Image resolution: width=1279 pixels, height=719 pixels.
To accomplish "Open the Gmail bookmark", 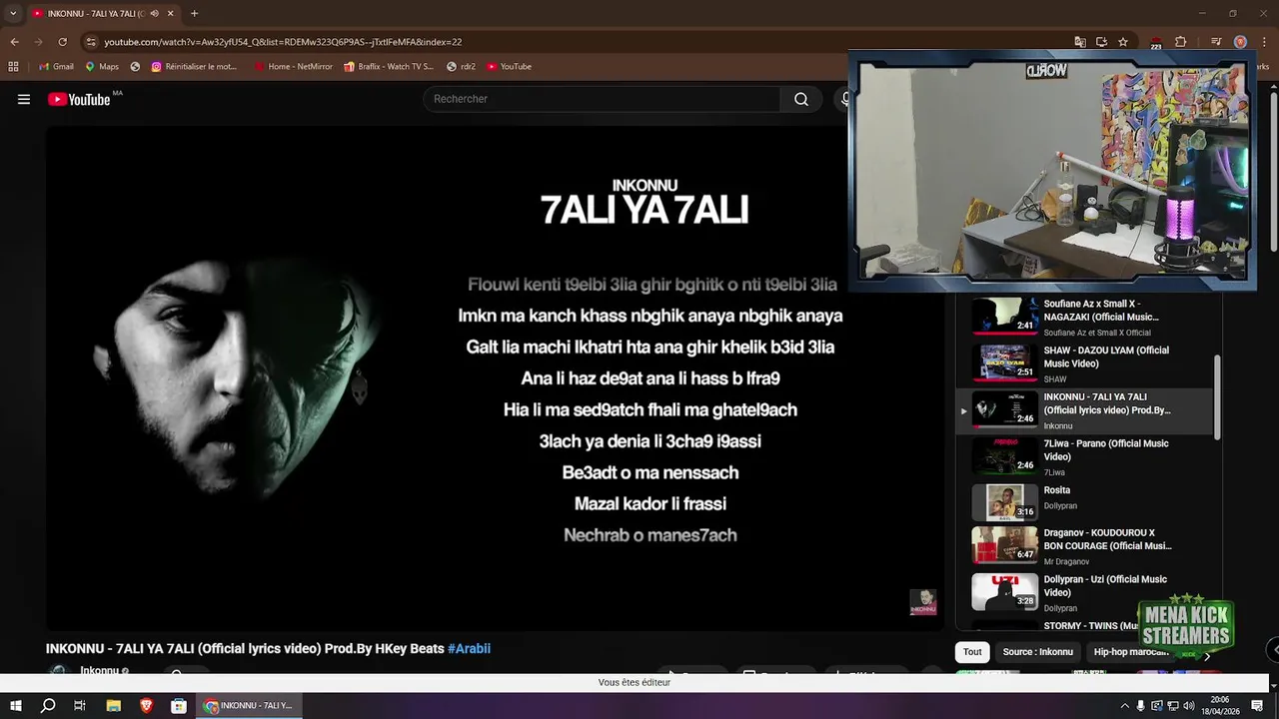I will click(x=56, y=66).
